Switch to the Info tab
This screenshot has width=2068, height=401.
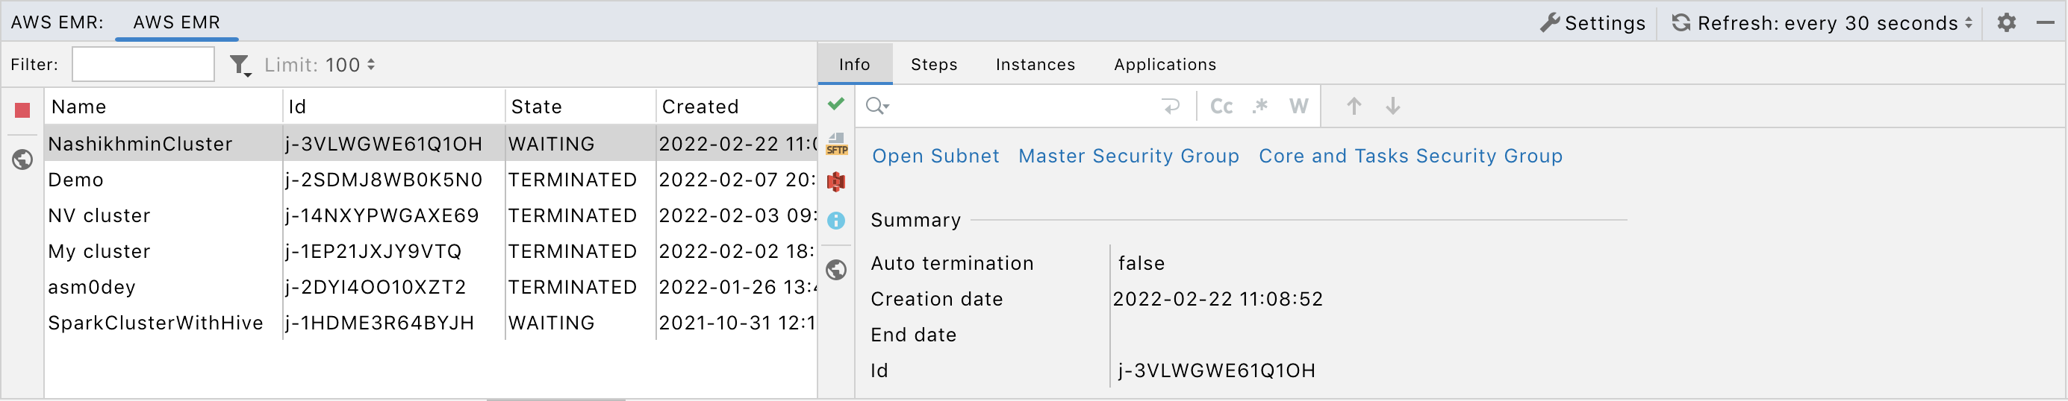tap(854, 64)
